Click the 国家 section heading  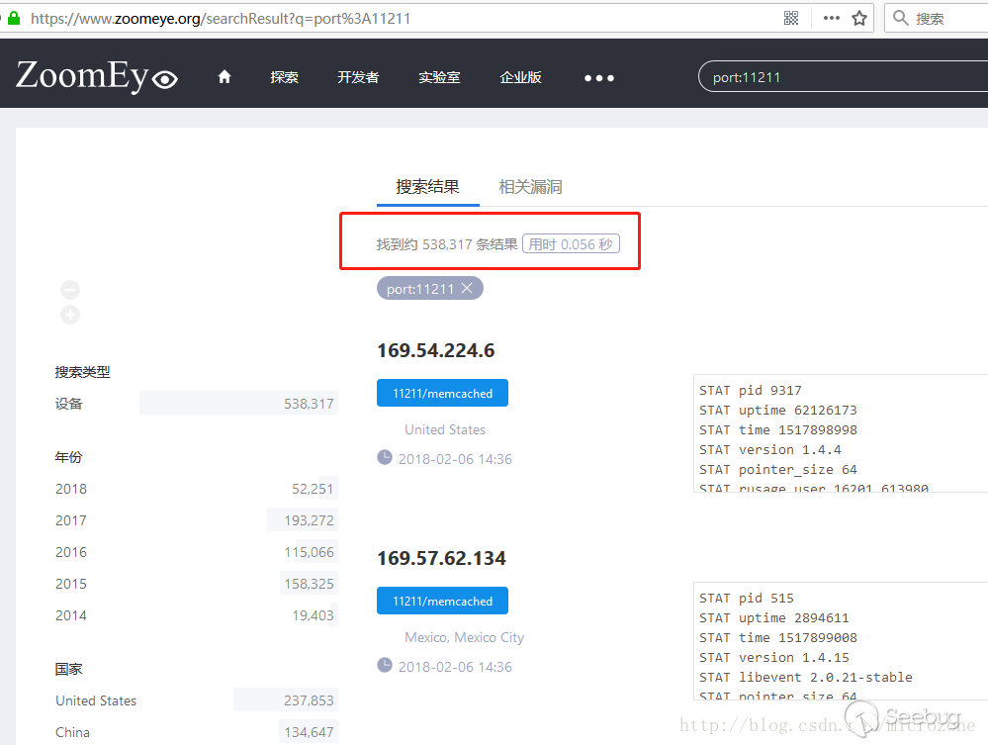[68, 669]
